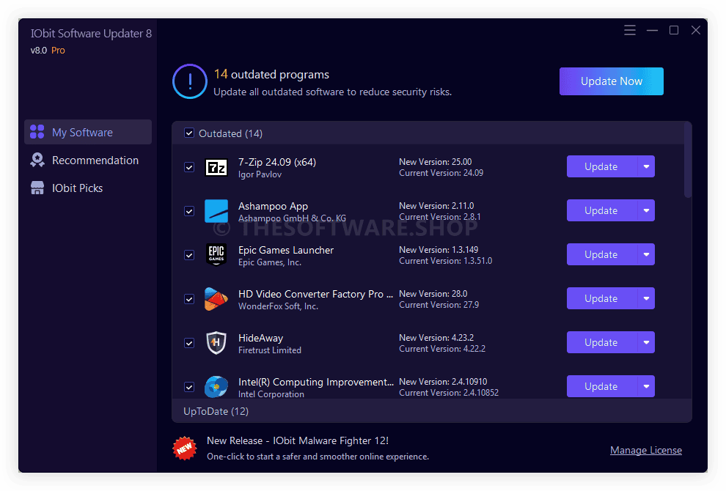Viewport: 726px width, 491px height.
Task: Click the 7-Zip app icon
Action: (216, 167)
